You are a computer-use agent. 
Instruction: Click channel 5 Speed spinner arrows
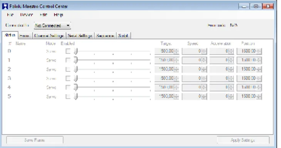(204, 96)
